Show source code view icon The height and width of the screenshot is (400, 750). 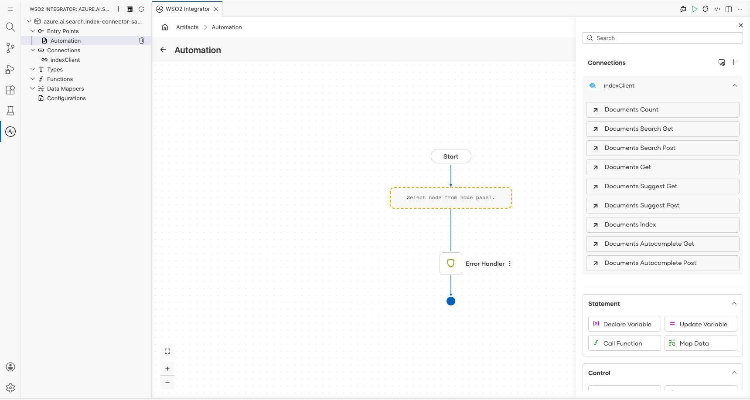(x=717, y=9)
